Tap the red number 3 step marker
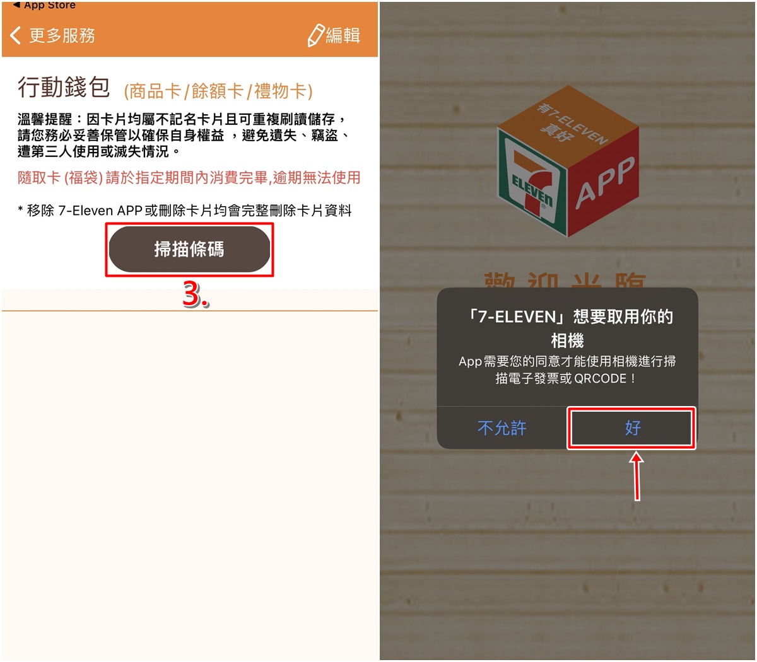This screenshot has height=662, width=757. pyautogui.click(x=196, y=294)
